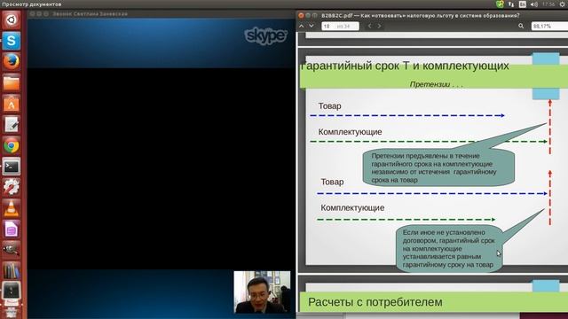568x319 pixels.
Task: Open Ubuntu Software Center in dock
Action: pyautogui.click(x=12, y=104)
